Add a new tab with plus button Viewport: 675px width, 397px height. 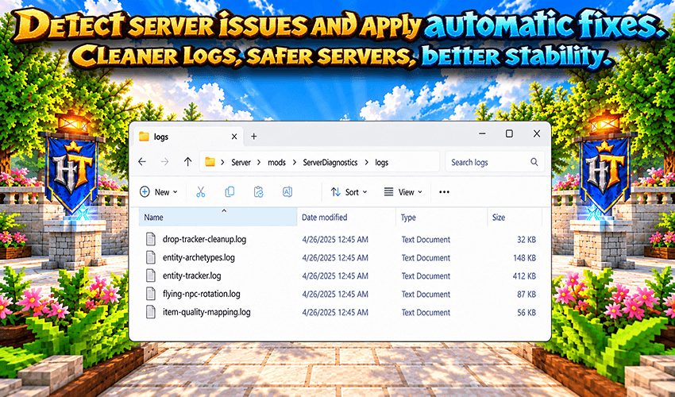pos(254,137)
